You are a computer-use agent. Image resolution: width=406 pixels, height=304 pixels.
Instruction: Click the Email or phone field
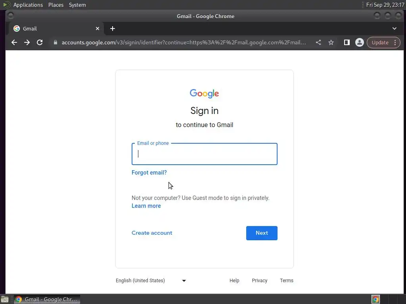coord(204,154)
